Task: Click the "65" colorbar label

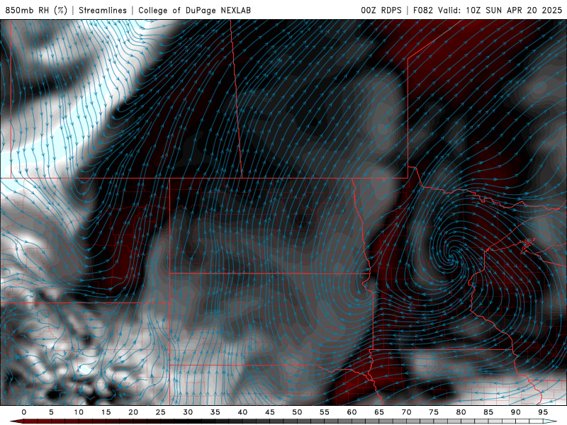Action: tap(379, 412)
